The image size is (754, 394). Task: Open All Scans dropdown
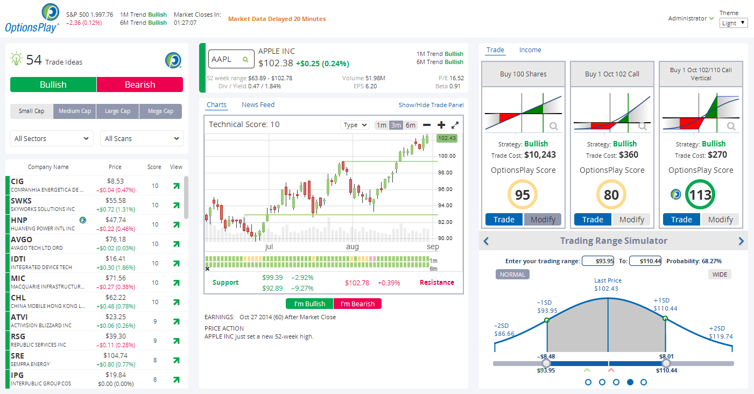pyautogui.click(x=142, y=138)
